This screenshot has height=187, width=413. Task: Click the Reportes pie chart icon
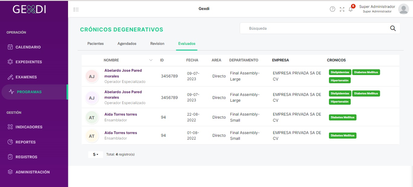coord(10,142)
